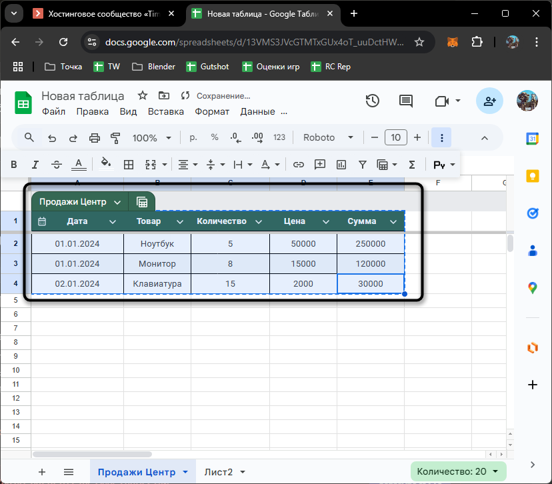
Task: Click the insert comment icon in the toolbar
Action: click(x=319, y=164)
